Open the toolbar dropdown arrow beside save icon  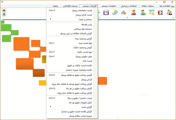[99, 12]
